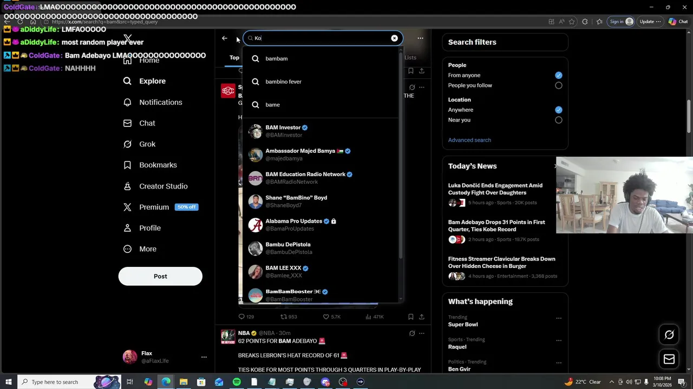Open File Explorer from the taskbar
Viewport: 693px width, 389px height.
point(184,382)
